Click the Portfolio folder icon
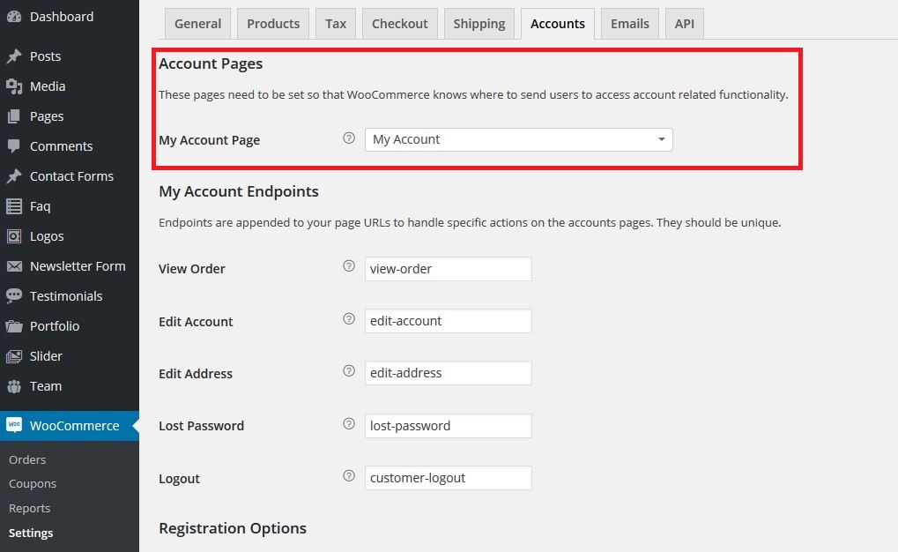 (x=14, y=326)
